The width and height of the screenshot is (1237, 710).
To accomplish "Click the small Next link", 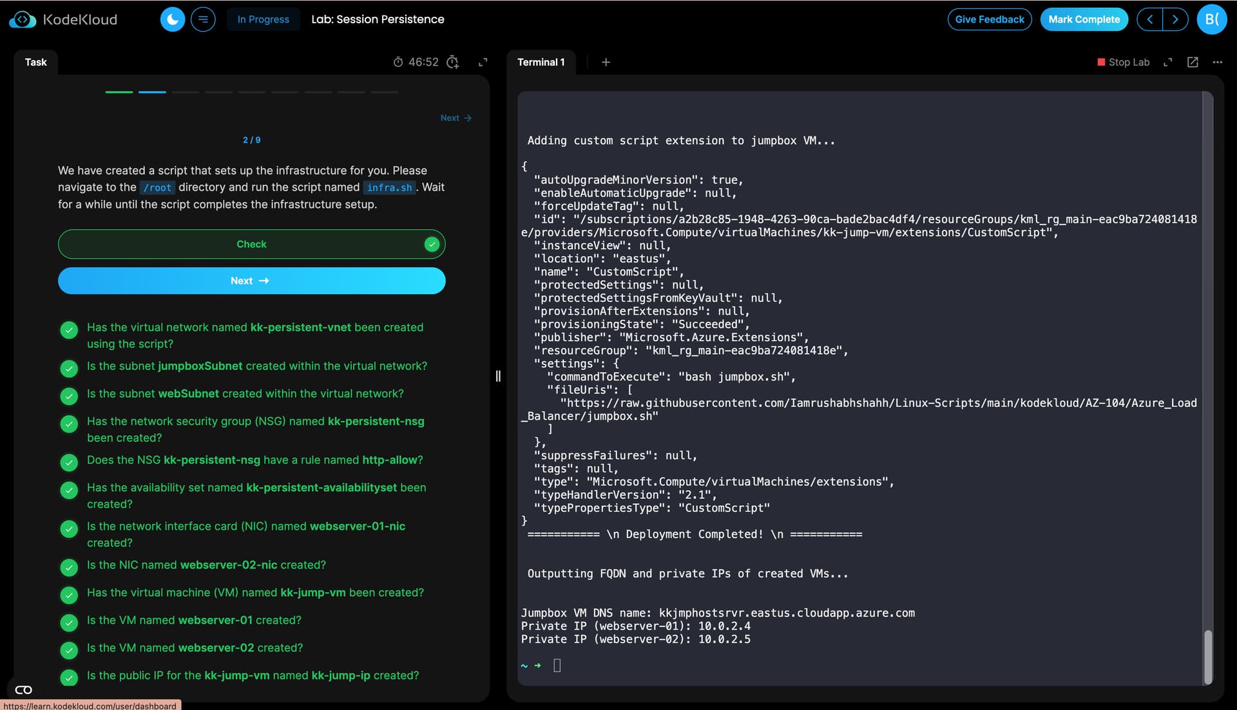I will [x=456, y=118].
